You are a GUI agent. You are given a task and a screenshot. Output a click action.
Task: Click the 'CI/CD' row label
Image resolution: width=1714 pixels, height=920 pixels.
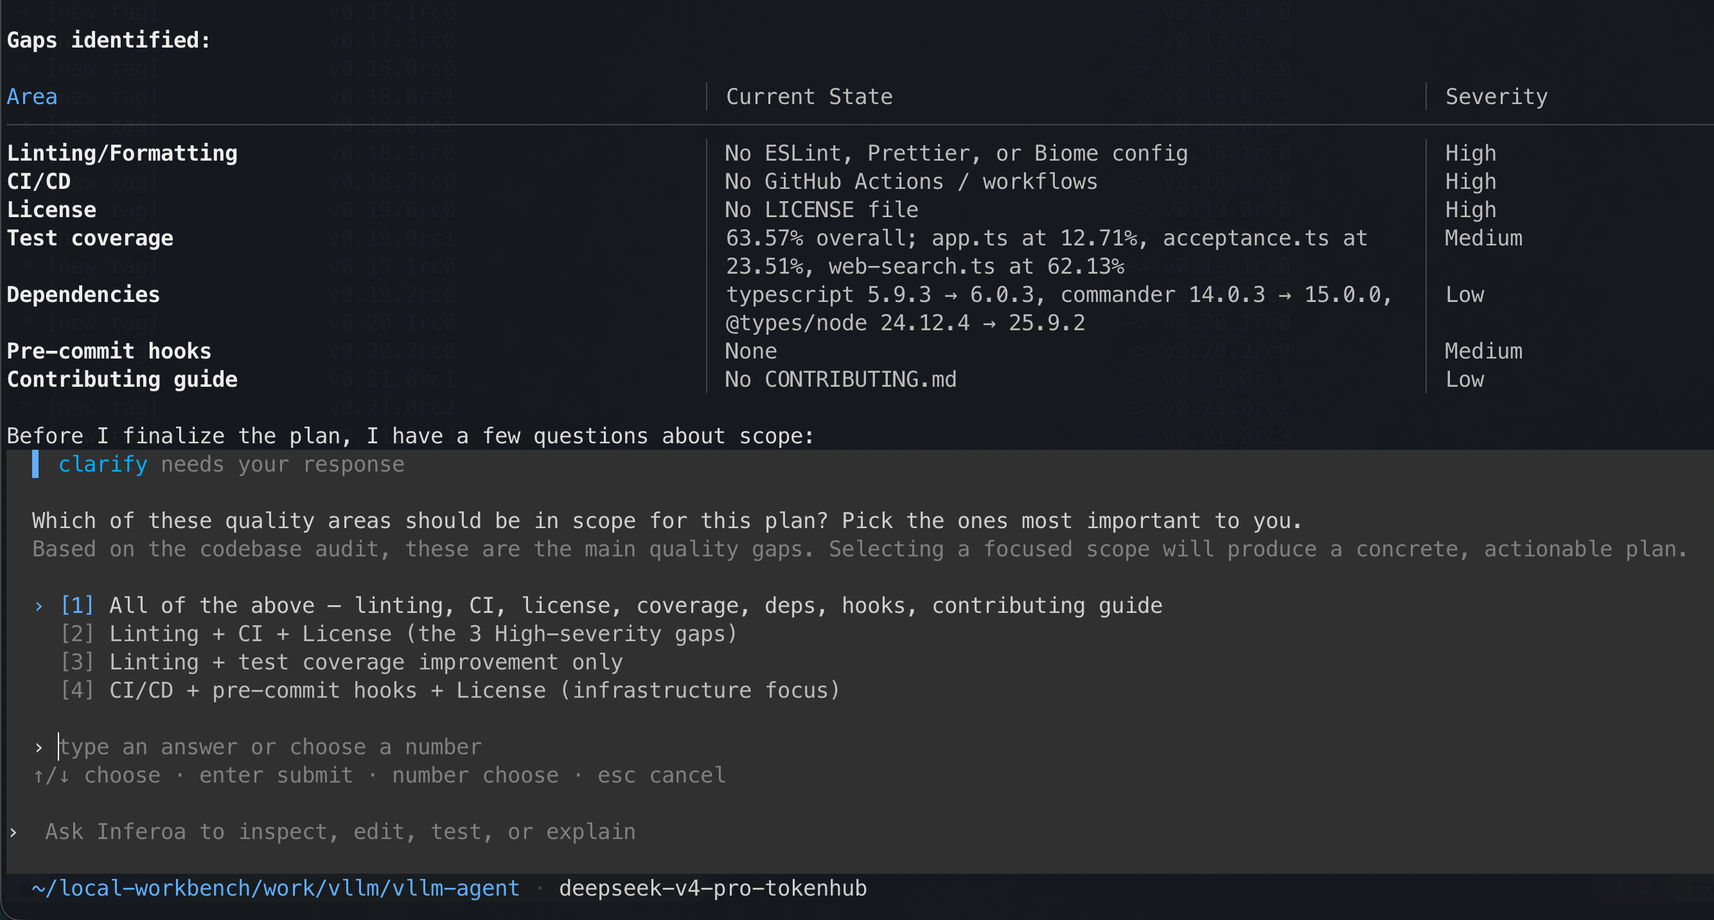tap(39, 181)
